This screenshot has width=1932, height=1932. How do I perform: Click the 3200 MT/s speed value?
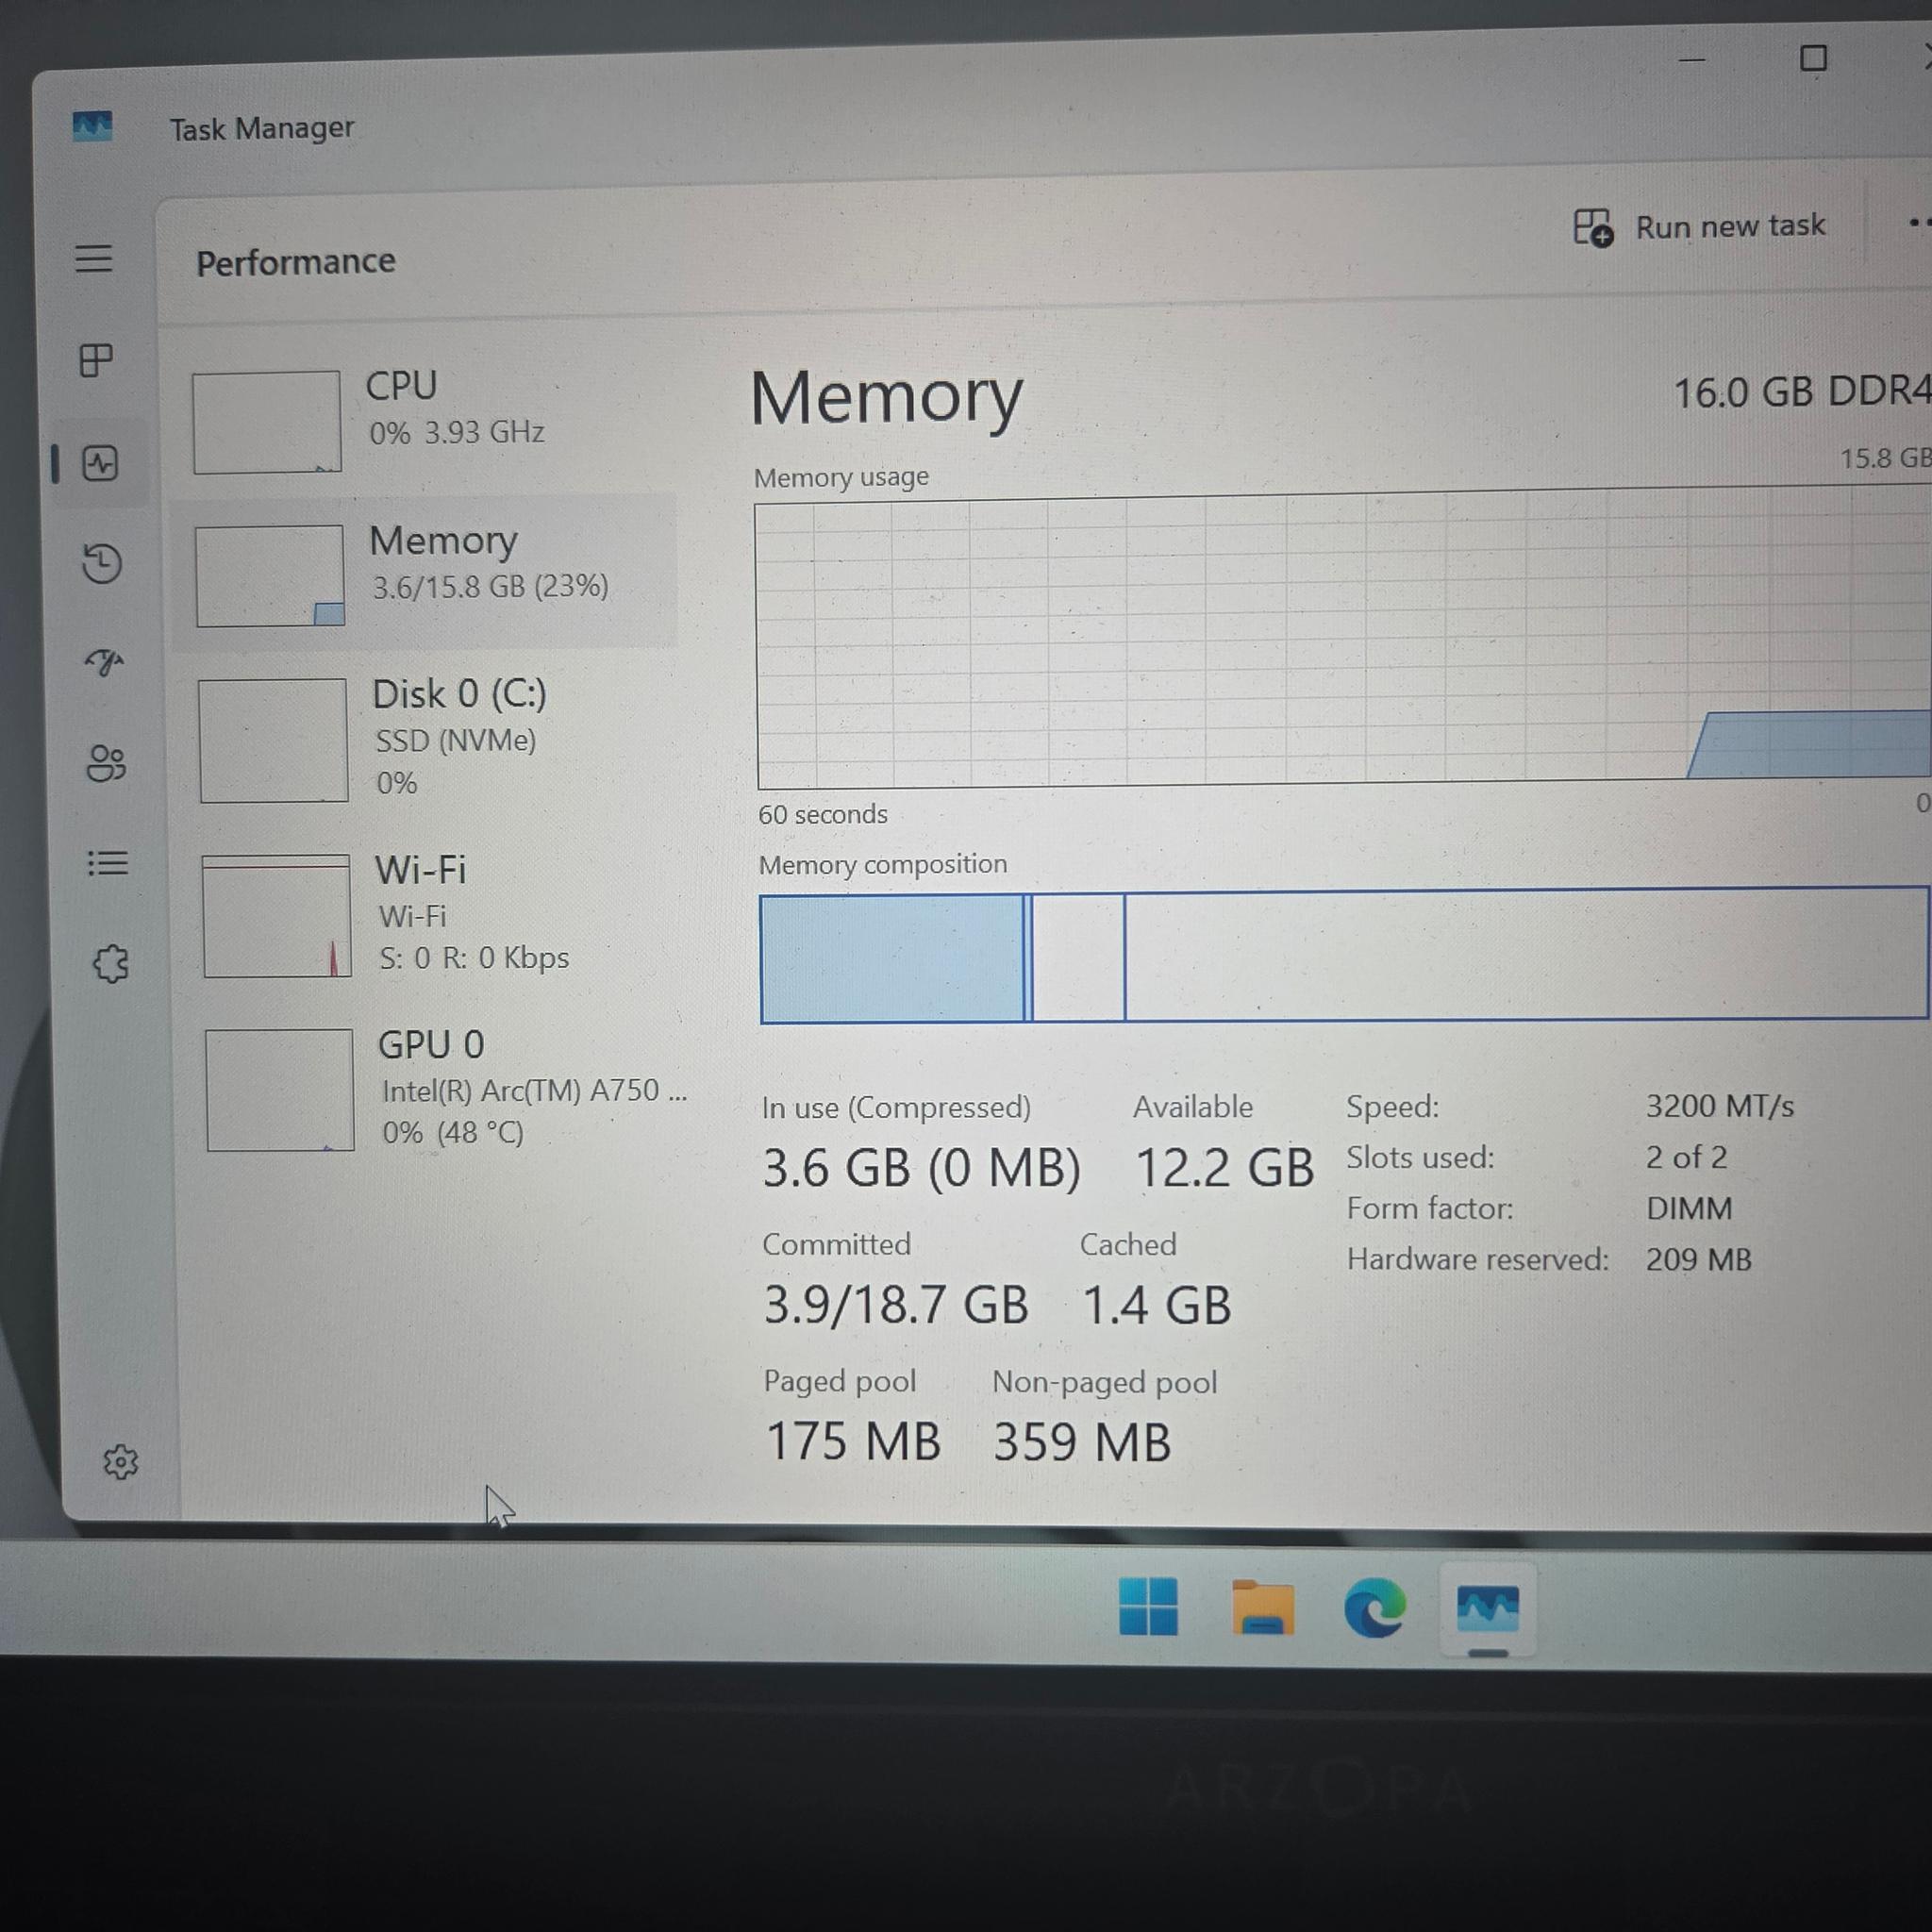pyautogui.click(x=1720, y=1105)
